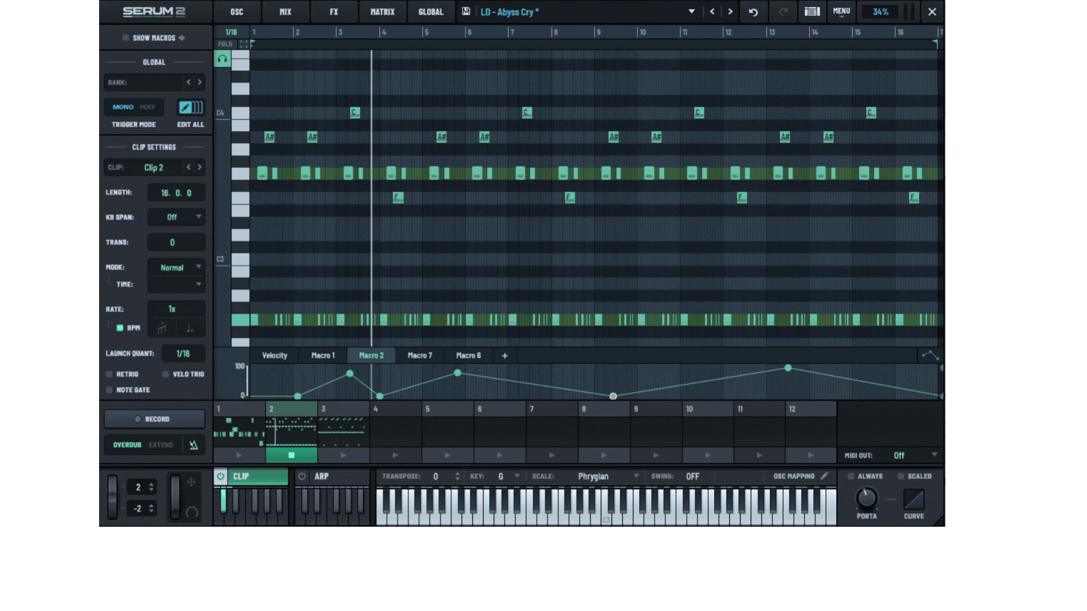The image size is (1087, 611).
Task: Click the MENU button
Action: tap(841, 11)
